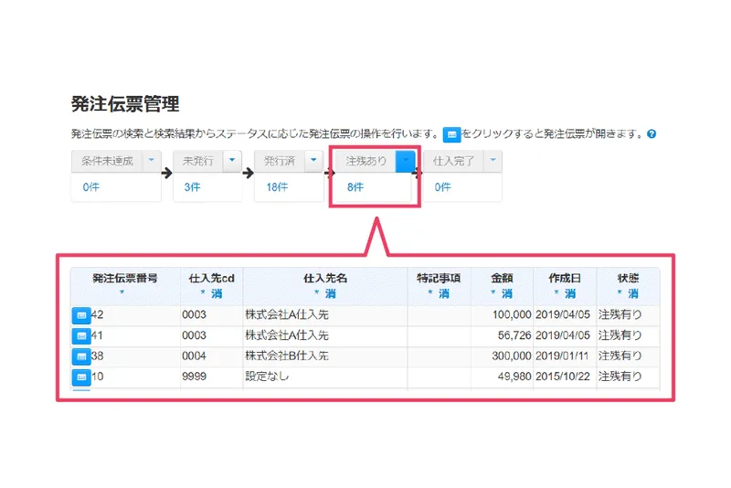731x488 pixels.
Task: Select the 発行済 status button
Action: [280, 161]
